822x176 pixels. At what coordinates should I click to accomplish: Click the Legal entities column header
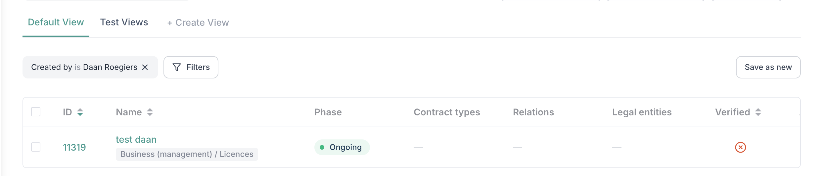point(642,112)
